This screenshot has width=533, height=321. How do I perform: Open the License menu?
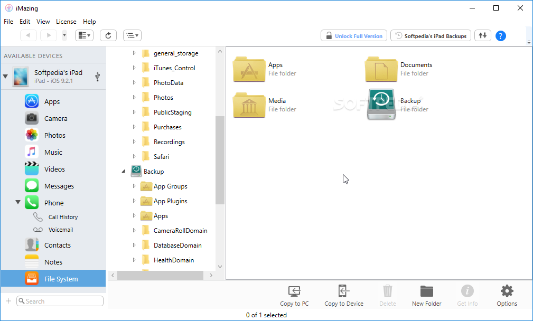click(x=66, y=22)
